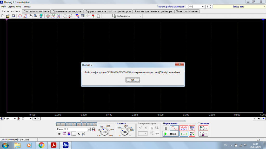Screen dimensions: 266x149
Task: Switch to the Электропитание tab
Action: pos(187,11)
